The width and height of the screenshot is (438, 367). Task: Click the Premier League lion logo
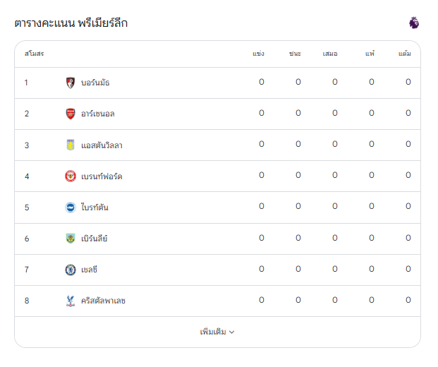coord(414,23)
